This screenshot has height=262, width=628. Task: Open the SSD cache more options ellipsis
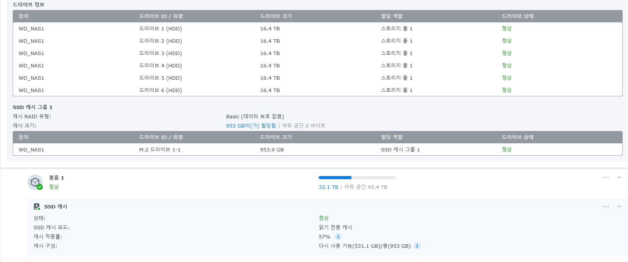[606, 207]
